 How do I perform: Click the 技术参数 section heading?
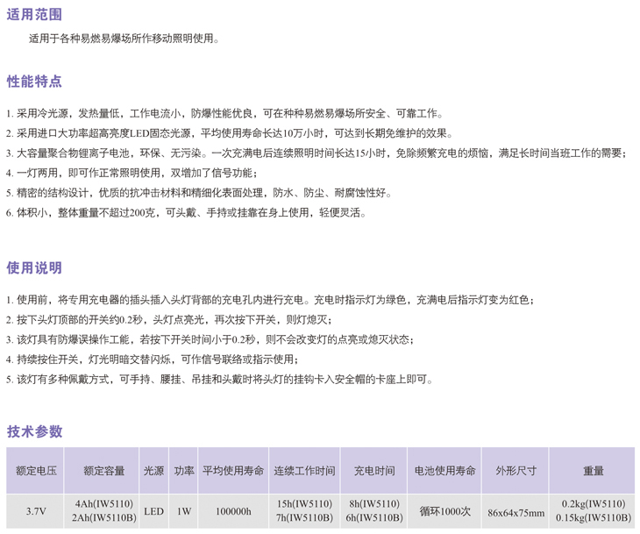[34, 431]
